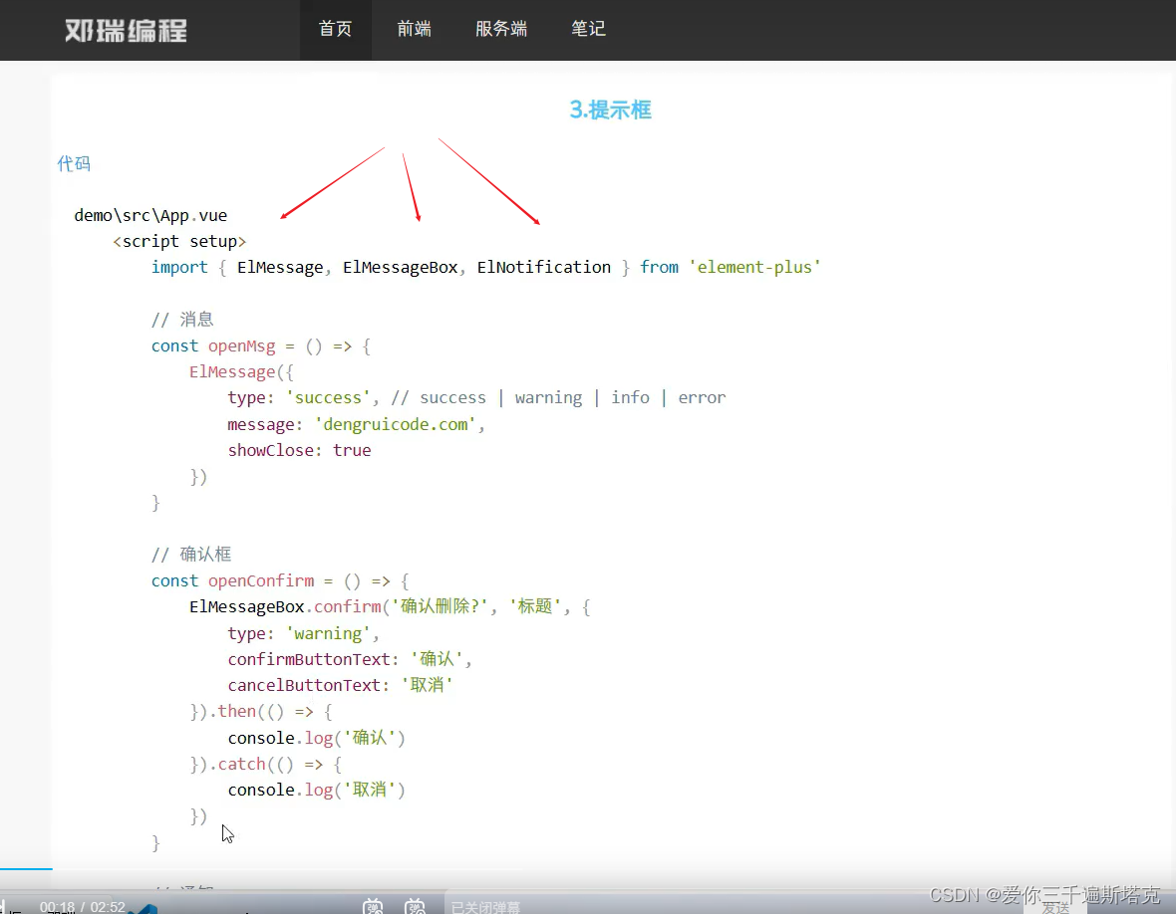Click the console.log('取消') line

tap(317, 790)
